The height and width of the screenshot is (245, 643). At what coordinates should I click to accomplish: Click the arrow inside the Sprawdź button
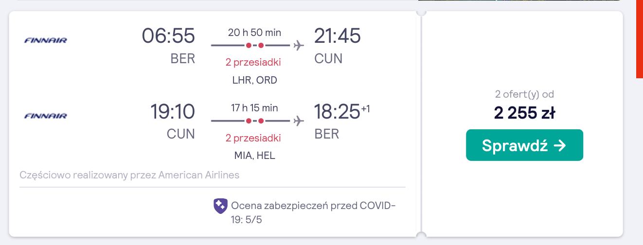click(x=560, y=145)
